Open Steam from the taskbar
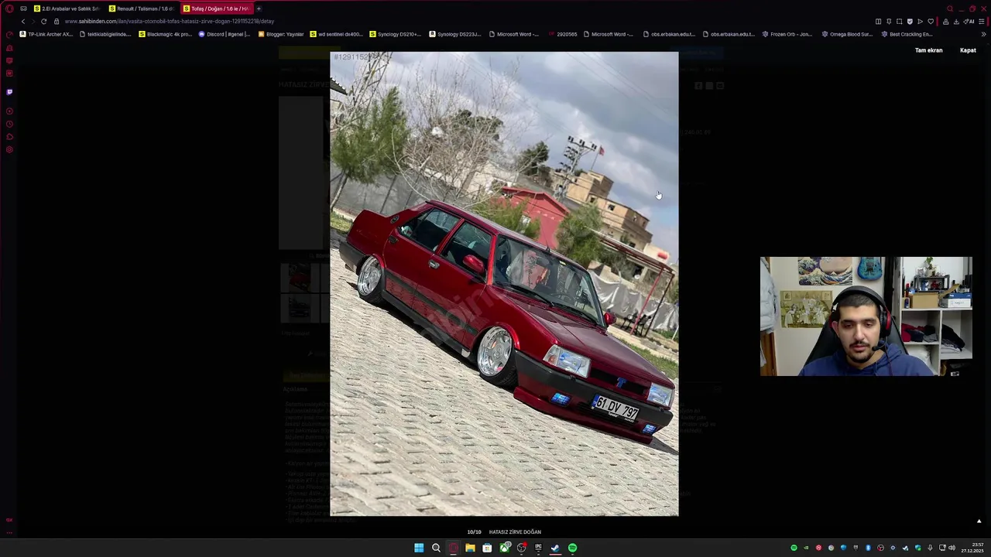Viewport: 991px width, 557px height. click(555, 548)
